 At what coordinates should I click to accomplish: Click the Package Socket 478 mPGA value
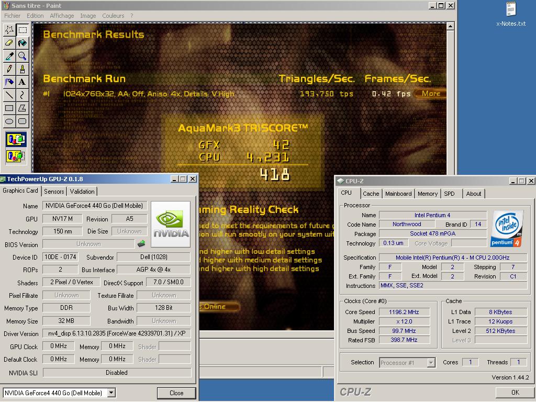pos(433,233)
